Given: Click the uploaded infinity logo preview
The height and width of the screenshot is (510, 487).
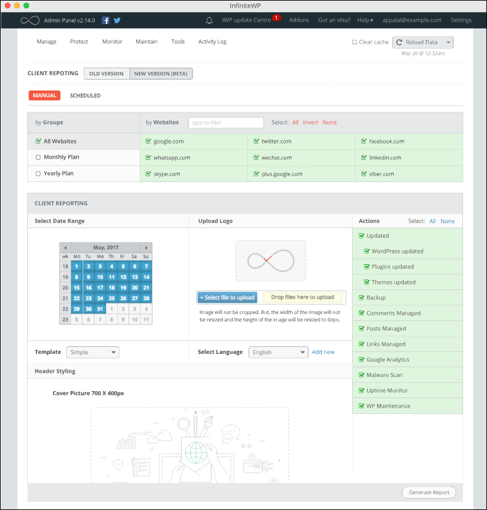Looking at the screenshot, I should [271, 260].
